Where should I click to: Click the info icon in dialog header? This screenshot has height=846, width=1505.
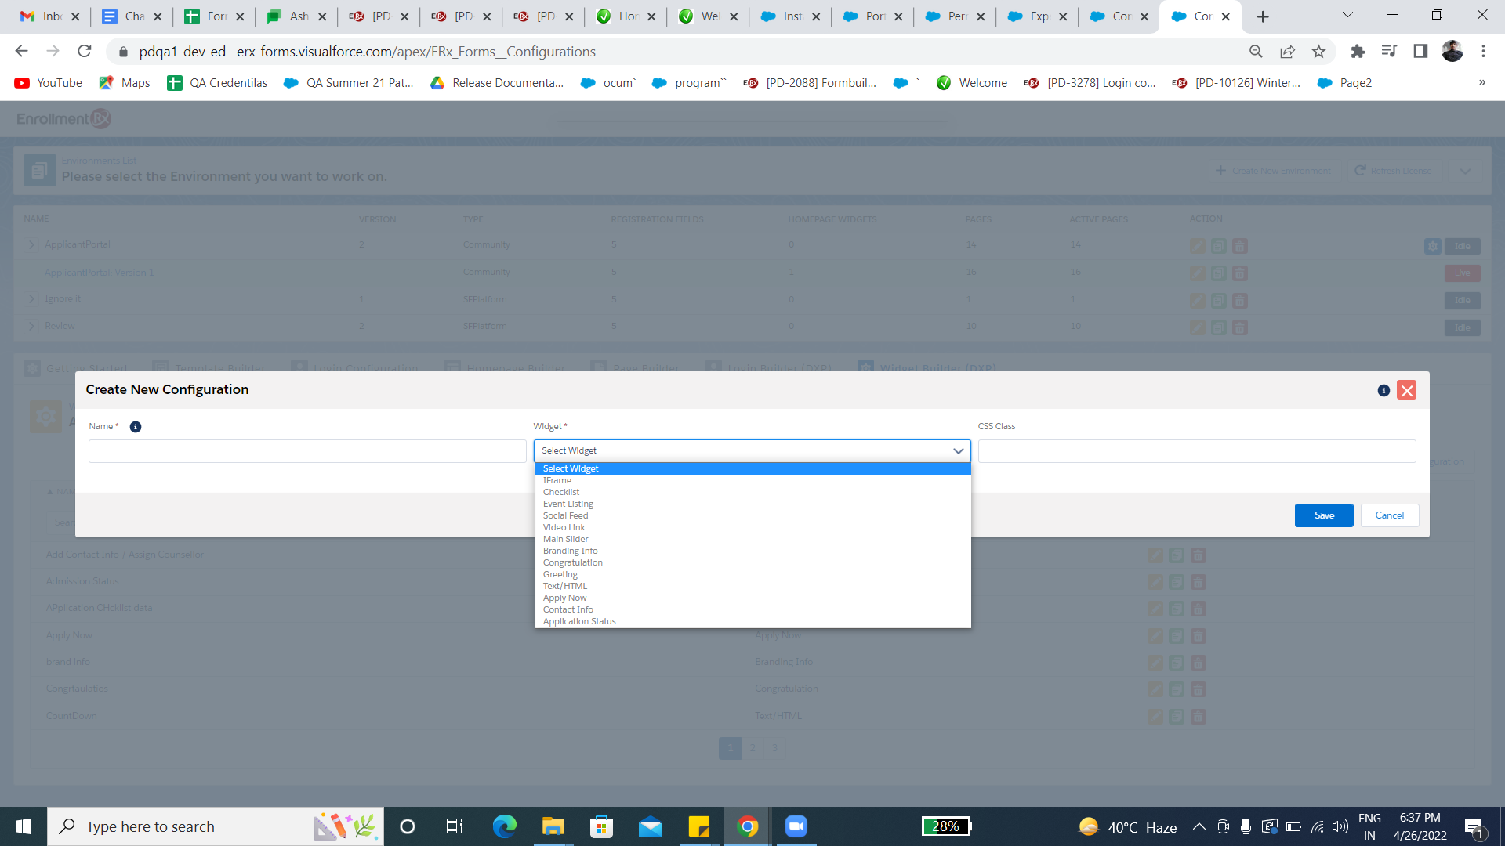(1384, 390)
